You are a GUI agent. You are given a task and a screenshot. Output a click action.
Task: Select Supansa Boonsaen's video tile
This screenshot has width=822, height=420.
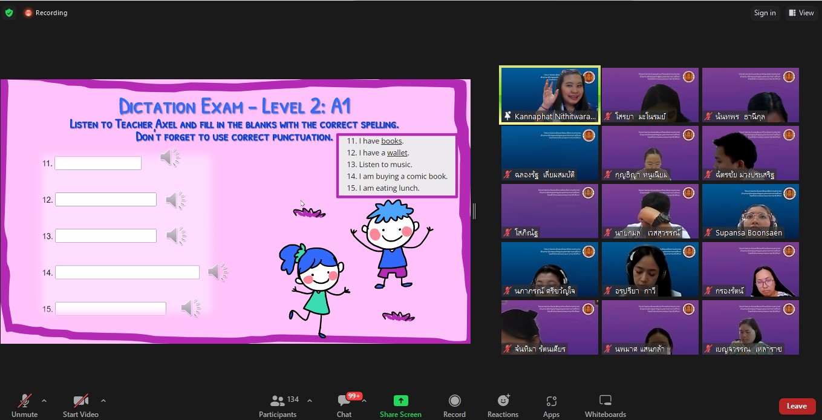(751, 211)
